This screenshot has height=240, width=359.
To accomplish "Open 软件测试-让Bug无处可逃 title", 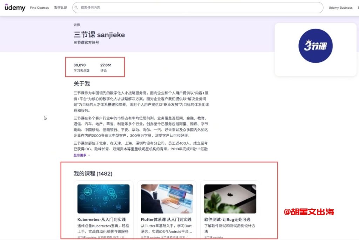I will coord(227,219).
